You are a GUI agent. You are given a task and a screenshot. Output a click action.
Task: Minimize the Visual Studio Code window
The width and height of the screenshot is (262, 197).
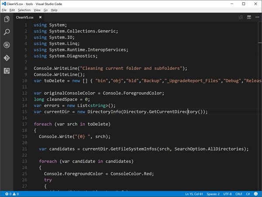[232, 3]
